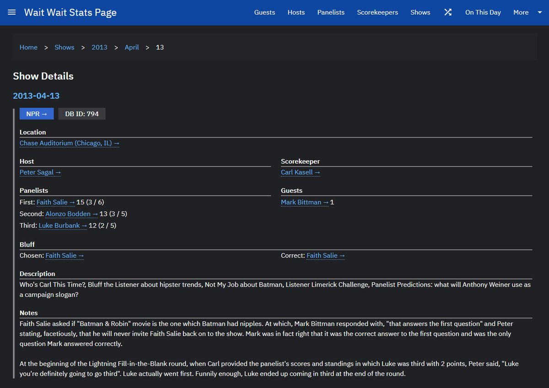This screenshot has height=388, width=549.
Task: Open Luke Burbank panelist link
Action: (63, 225)
